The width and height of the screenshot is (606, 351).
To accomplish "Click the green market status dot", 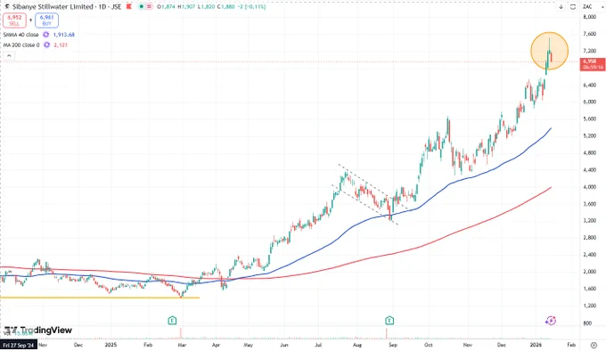I will coord(142,6).
